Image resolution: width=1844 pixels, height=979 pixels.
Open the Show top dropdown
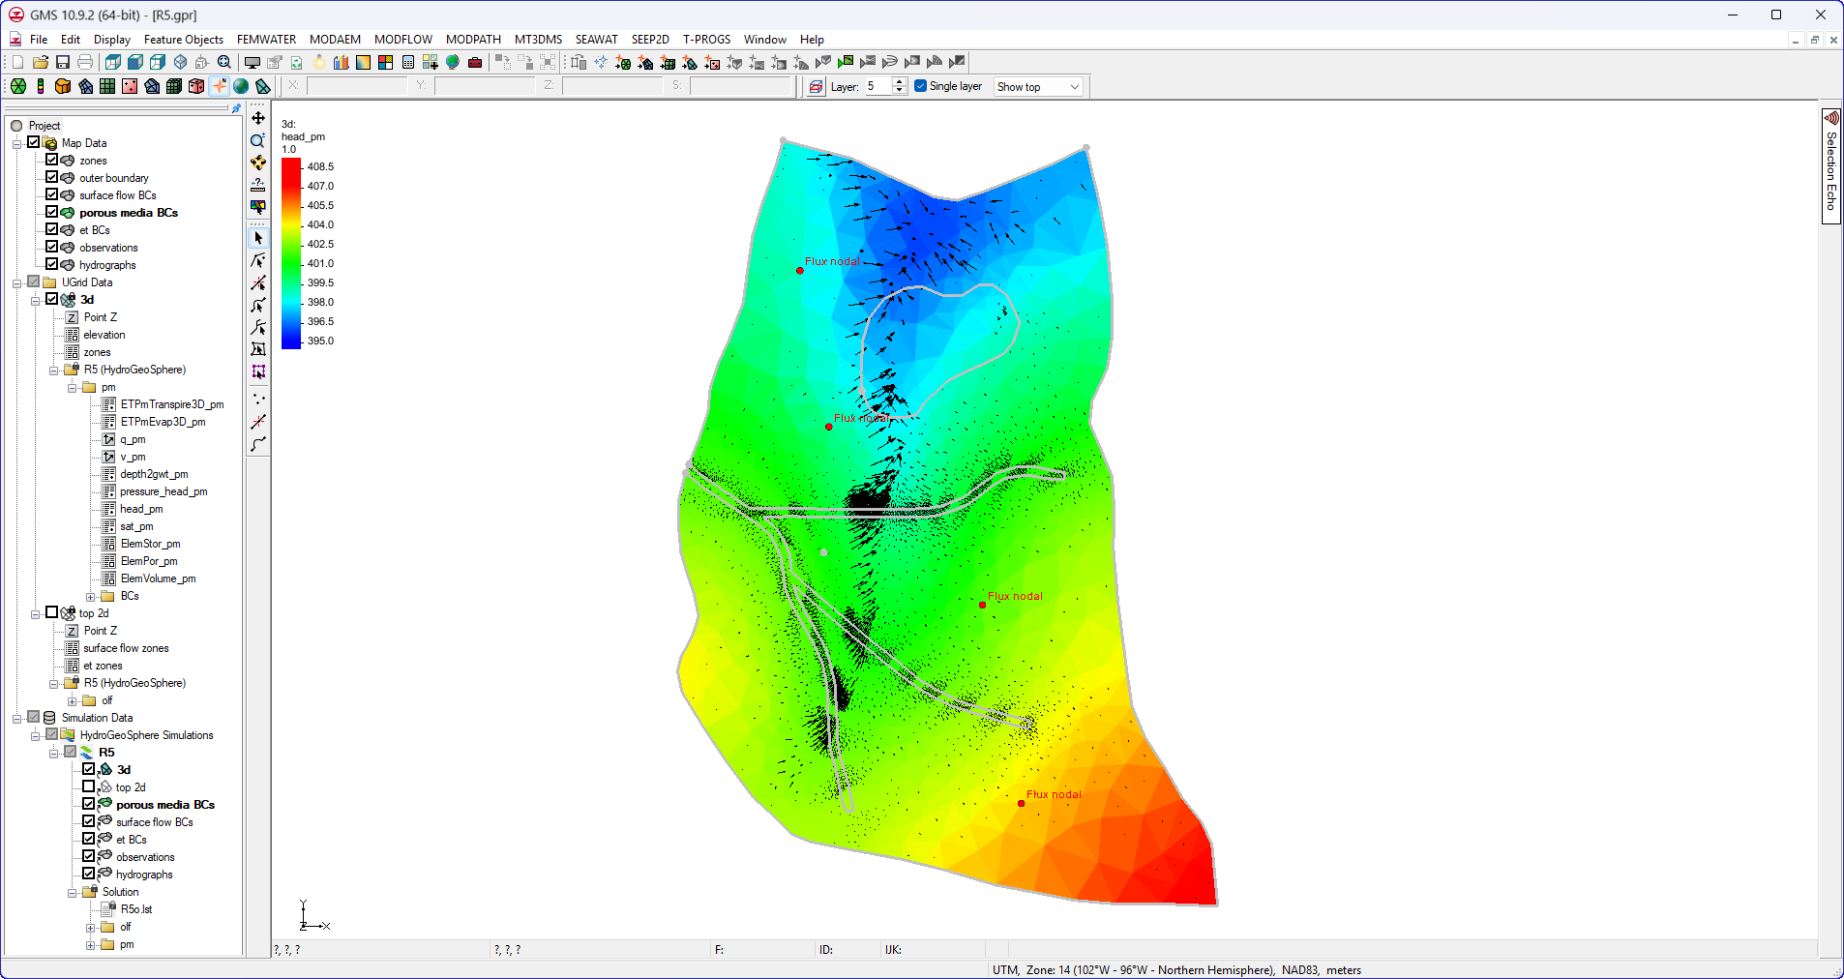pyautogui.click(x=1037, y=87)
